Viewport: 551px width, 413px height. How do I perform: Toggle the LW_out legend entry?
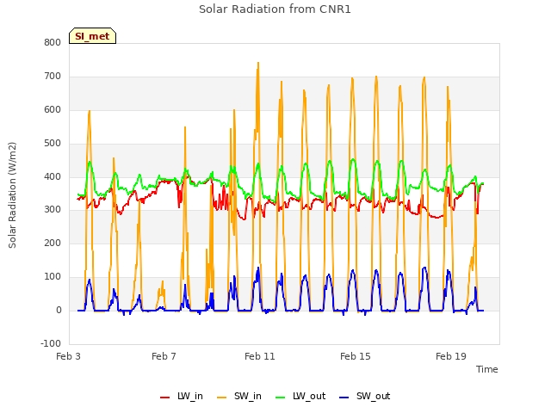(x=300, y=396)
